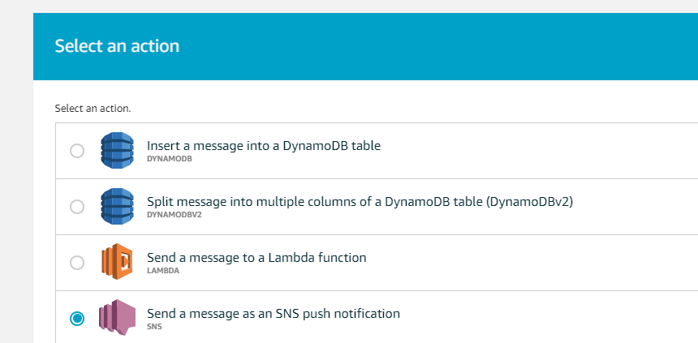Click 'Send a message to a Lambda function' text
The height and width of the screenshot is (343, 698).
[x=256, y=258]
